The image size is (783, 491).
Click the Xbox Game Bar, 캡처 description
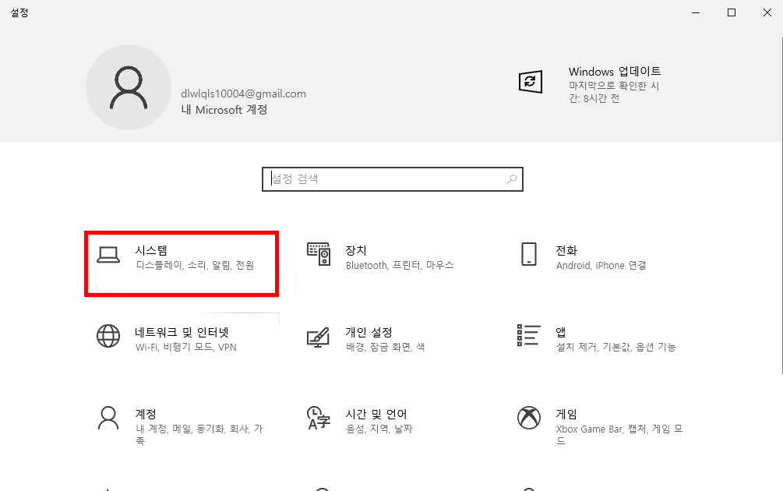tap(619, 435)
